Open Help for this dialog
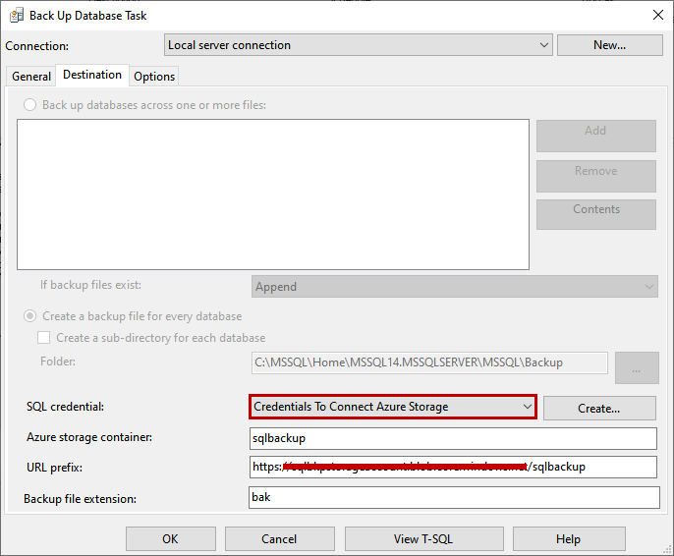This screenshot has height=556, width=674. pyautogui.click(x=568, y=538)
